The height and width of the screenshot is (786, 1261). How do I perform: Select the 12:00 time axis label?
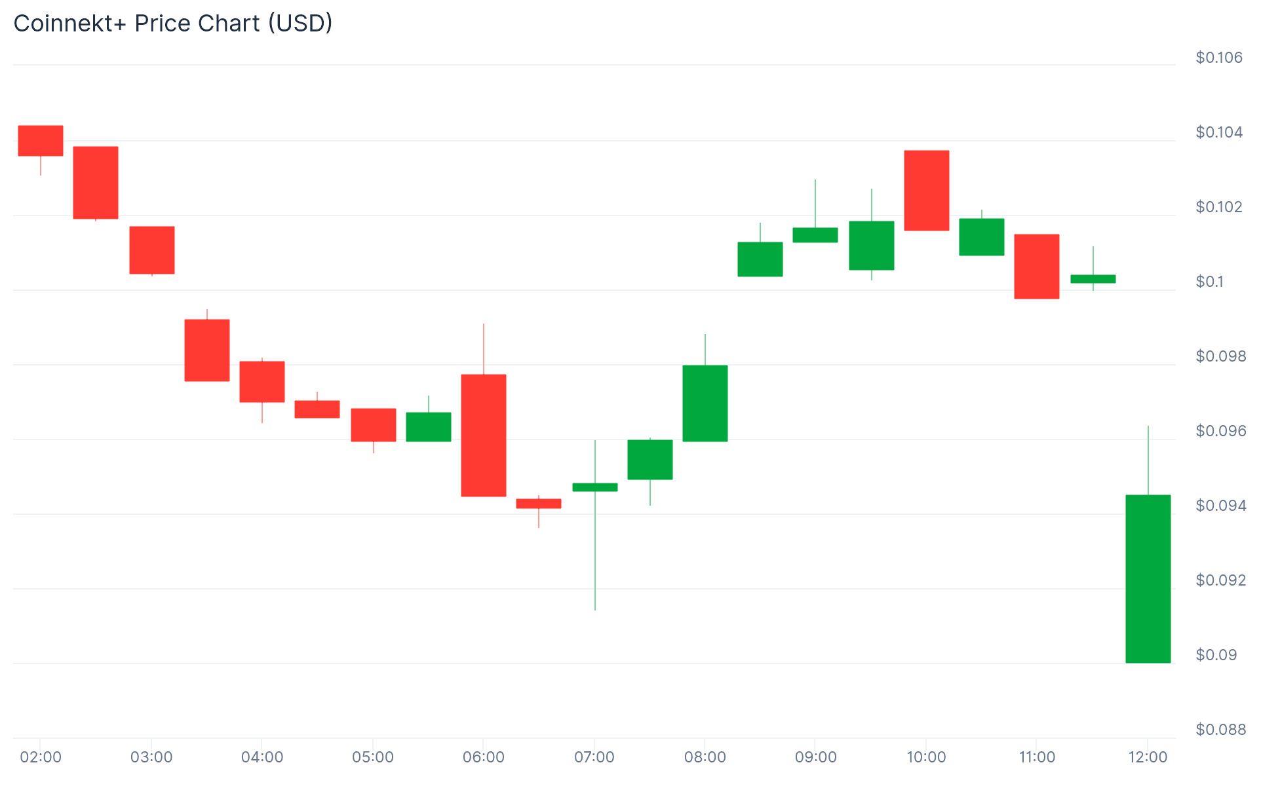1148,757
